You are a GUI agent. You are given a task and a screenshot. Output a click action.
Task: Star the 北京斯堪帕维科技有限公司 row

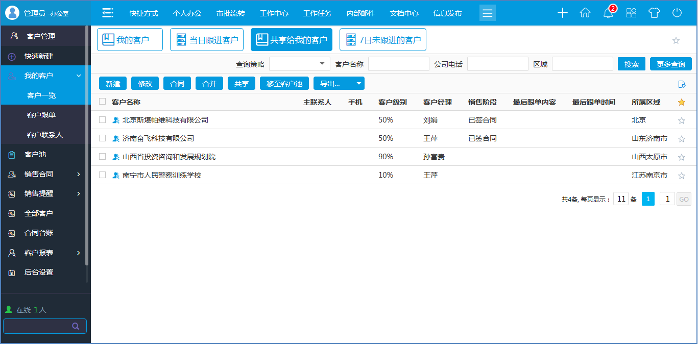pos(681,121)
